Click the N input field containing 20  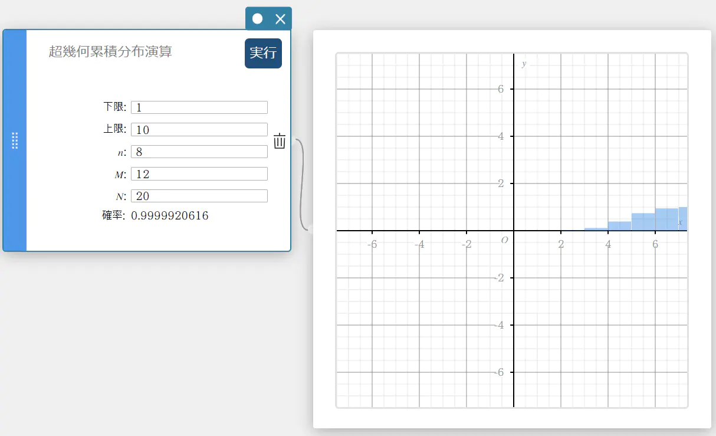[x=199, y=196]
